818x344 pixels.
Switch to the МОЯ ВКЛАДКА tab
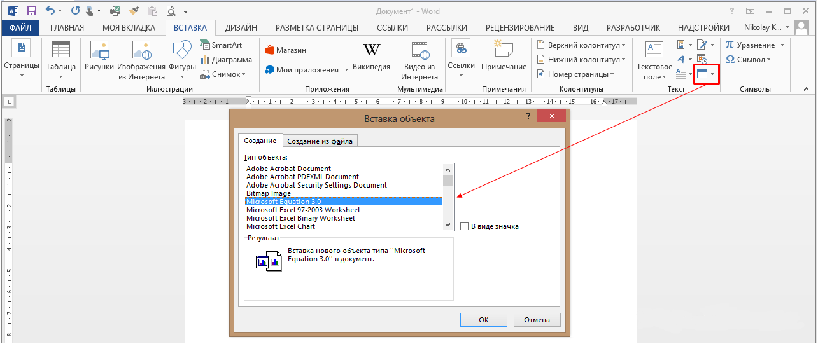click(129, 27)
